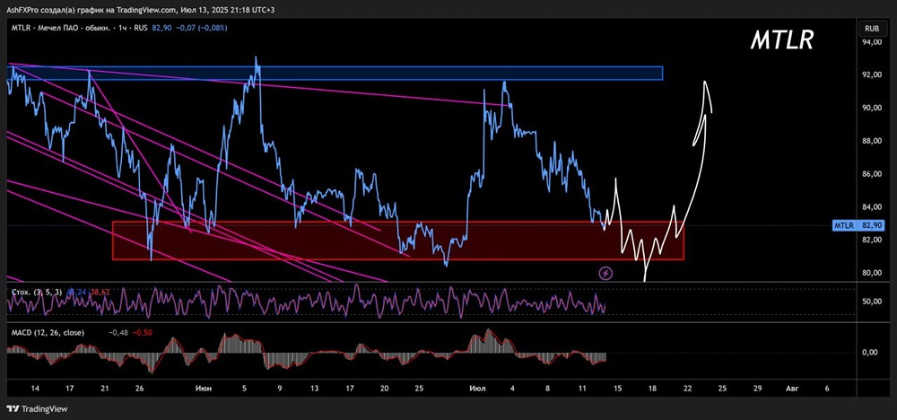The image size is (897, 420).
Task: Click the 29 date axis label
Action: click(x=758, y=389)
